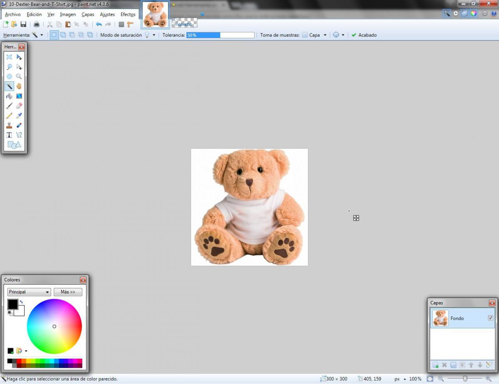Select the Text tool
Screen dimensions: 499x384
[x=9, y=135]
